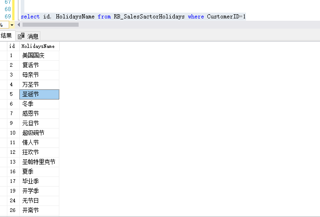Viewport: 320px width, 217px height.
Task: Collapse the code outline at line 69
Action: (18, 17)
